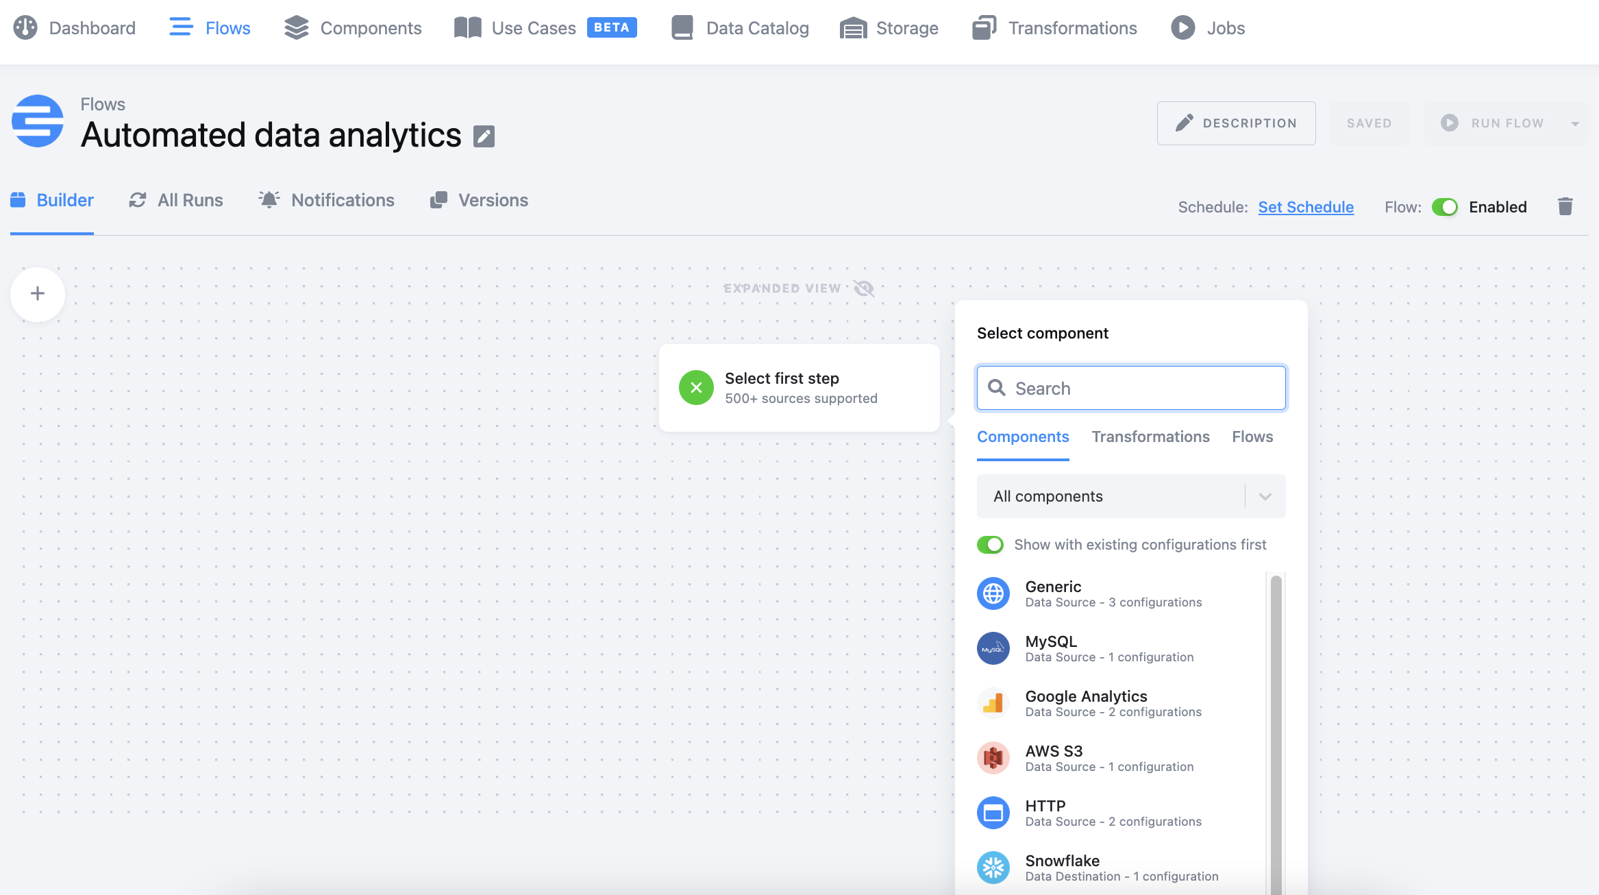Open the Jobs section from the navbar
The height and width of the screenshot is (895, 1599).
(x=1183, y=28)
